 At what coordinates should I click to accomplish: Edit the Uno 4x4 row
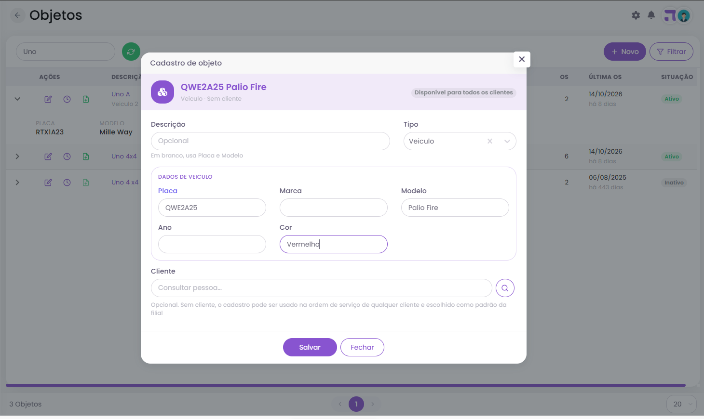[x=48, y=157]
